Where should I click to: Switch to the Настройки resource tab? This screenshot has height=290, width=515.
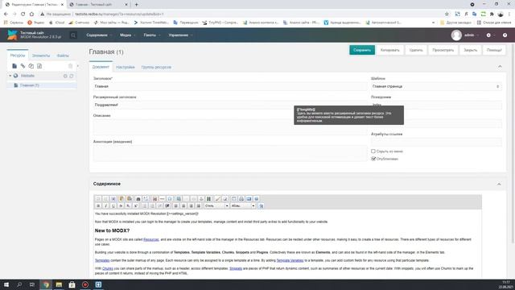(x=126, y=67)
